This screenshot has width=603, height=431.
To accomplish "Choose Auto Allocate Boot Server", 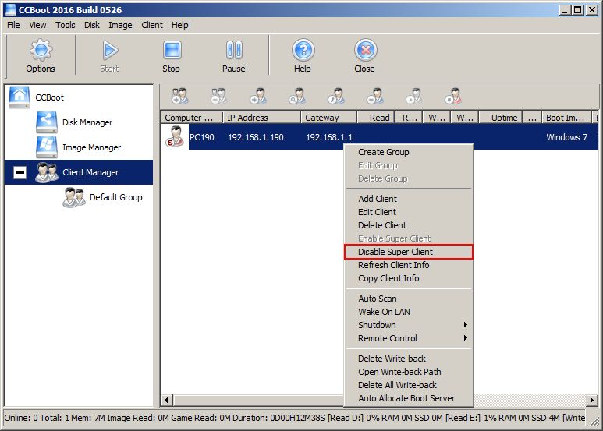I will [x=409, y=398].
